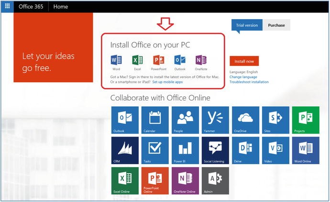330x202 pixels.
Task: Click Home in the top navigation bar
Action: click(61, 7)
